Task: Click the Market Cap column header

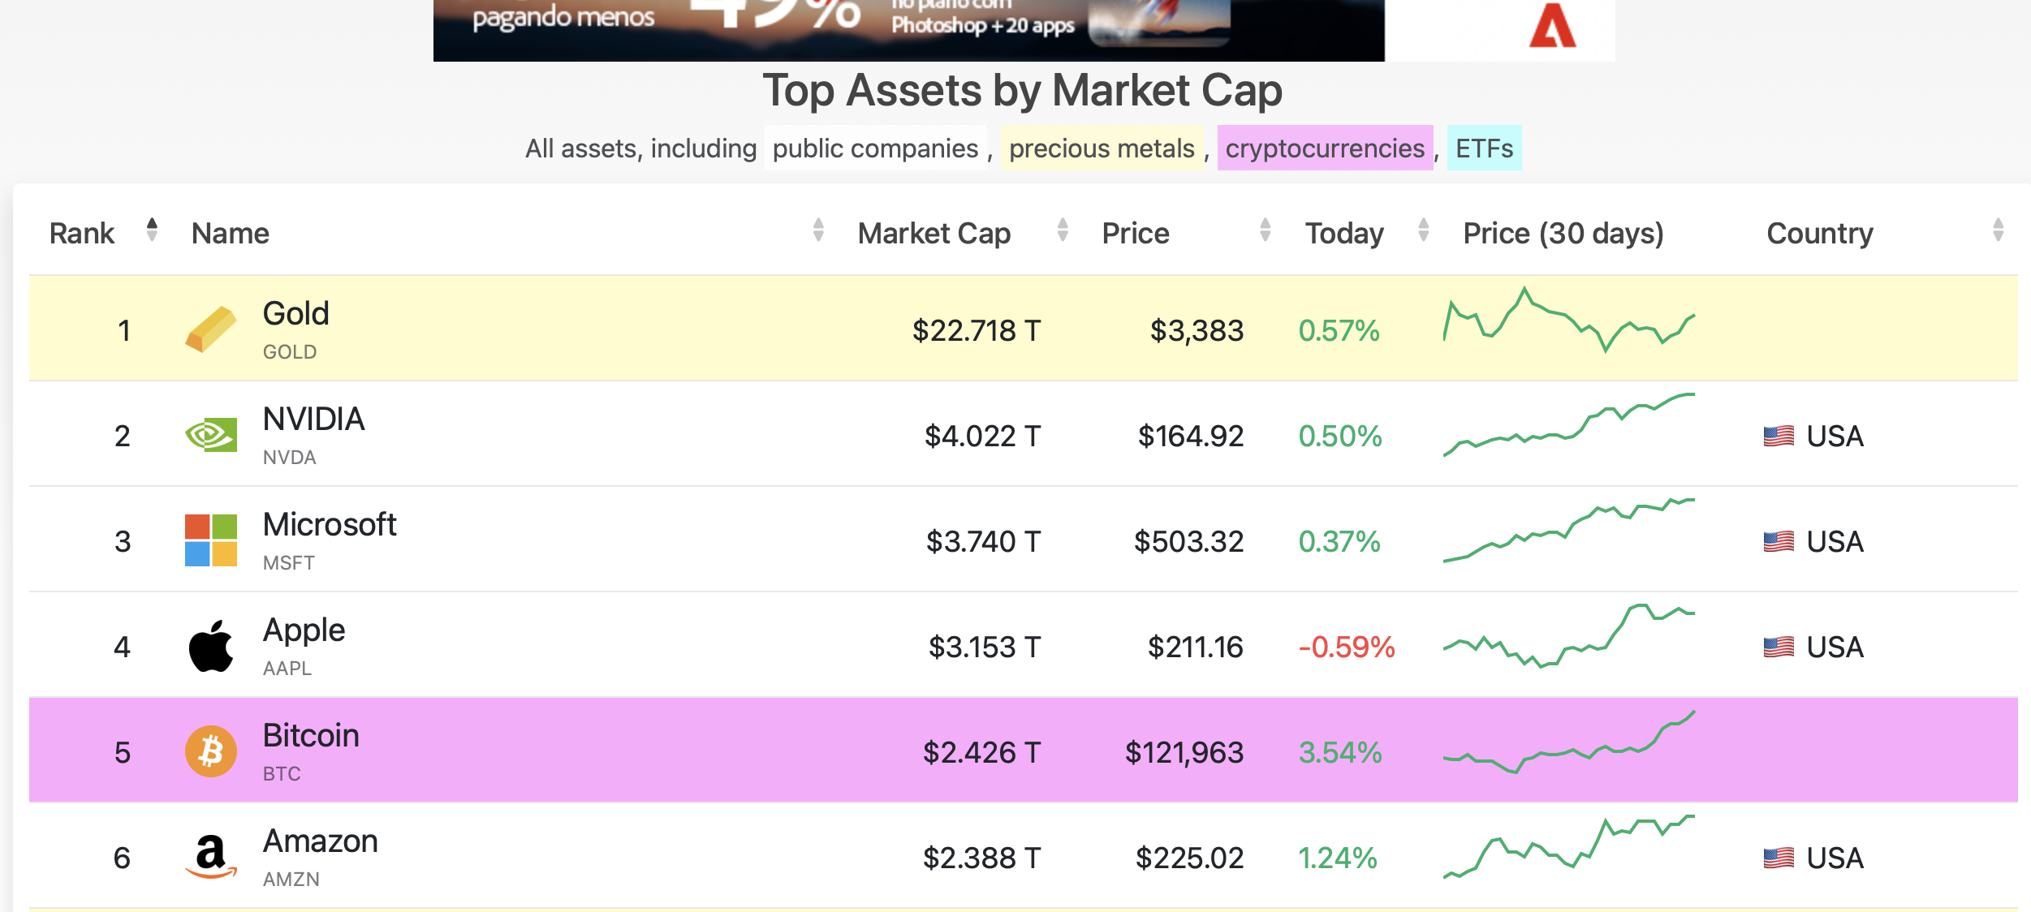Action: [x=934, y=234]
